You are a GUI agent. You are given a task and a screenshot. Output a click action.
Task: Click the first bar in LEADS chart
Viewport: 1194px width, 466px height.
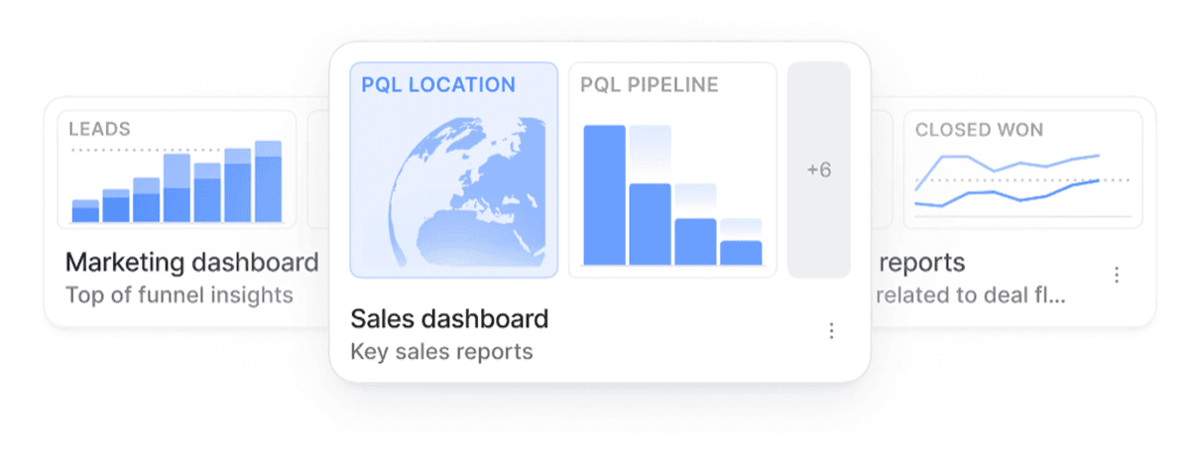(x=85, y=211)
